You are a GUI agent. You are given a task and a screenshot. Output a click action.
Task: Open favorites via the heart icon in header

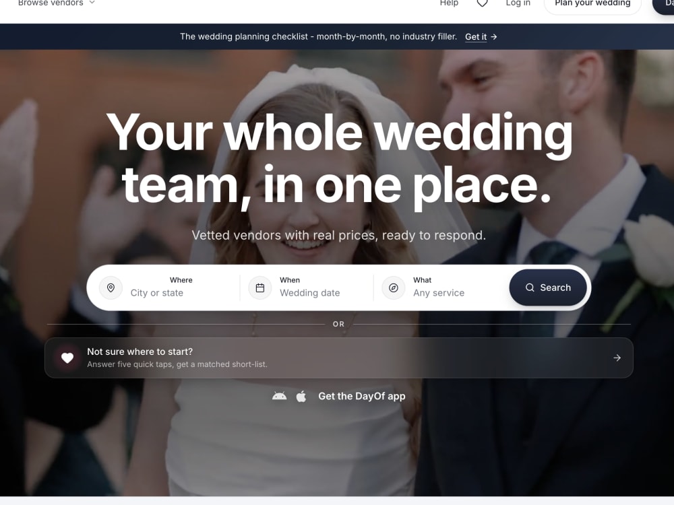tap(483, 3)
